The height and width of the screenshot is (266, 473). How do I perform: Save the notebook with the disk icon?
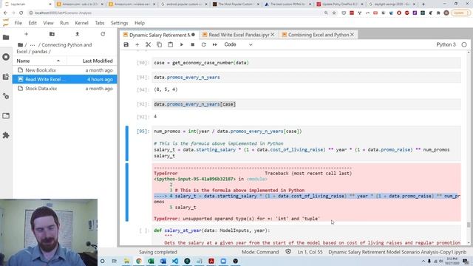pyautogui.click(x=126, y=44)
